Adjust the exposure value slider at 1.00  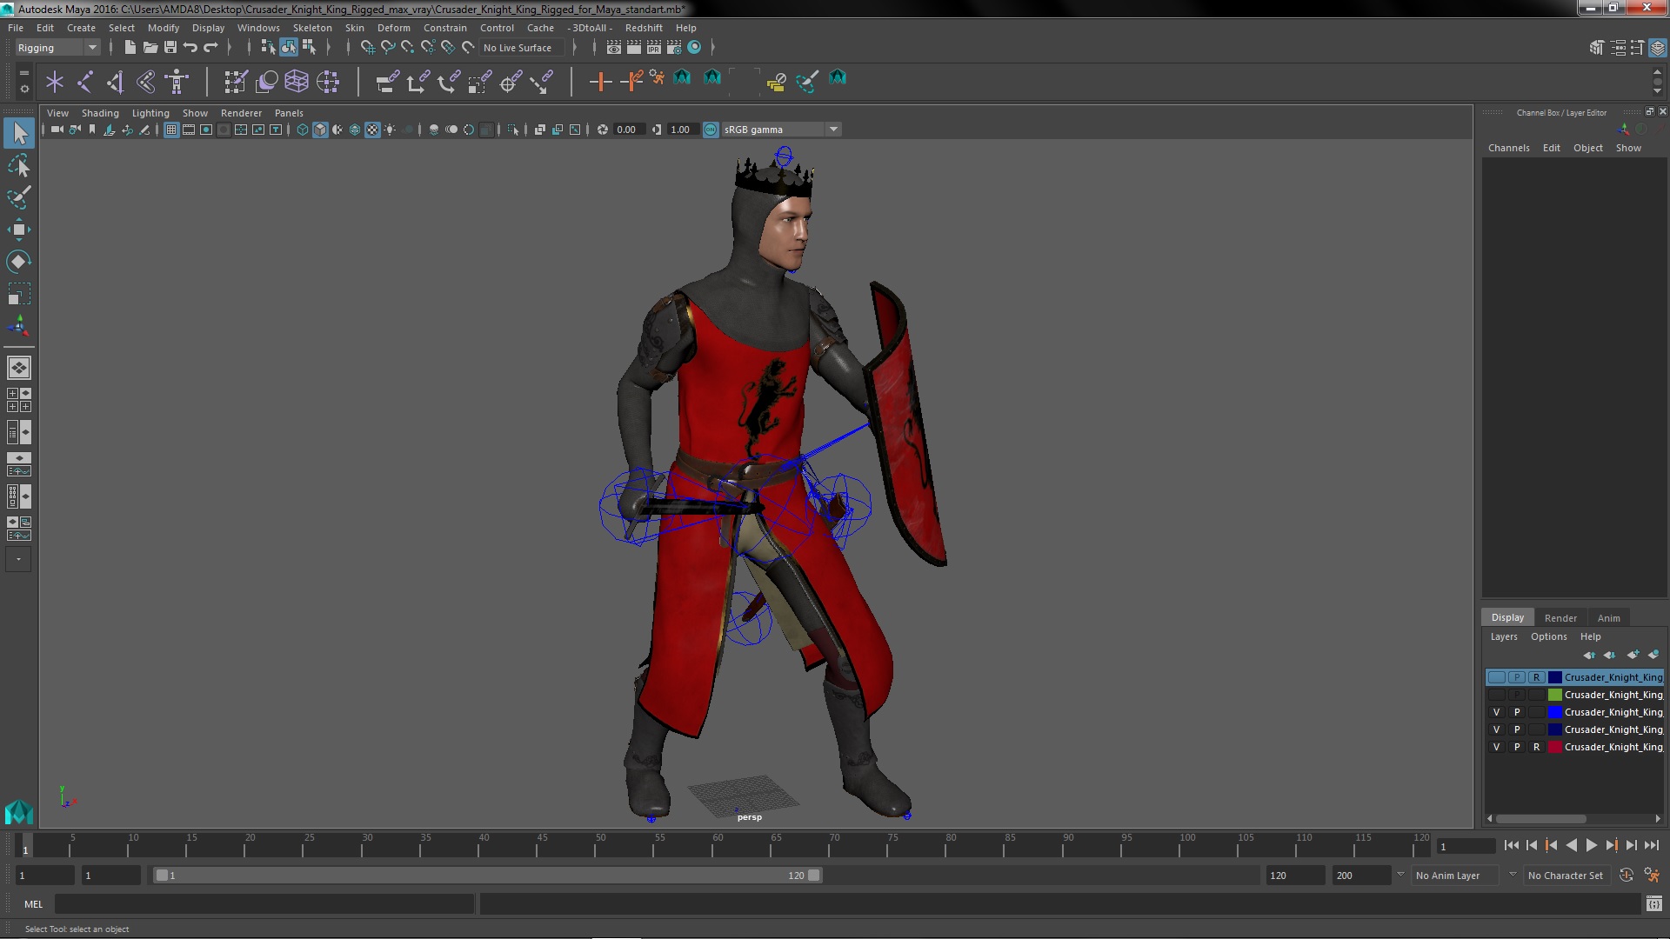(x=679, y=129)
